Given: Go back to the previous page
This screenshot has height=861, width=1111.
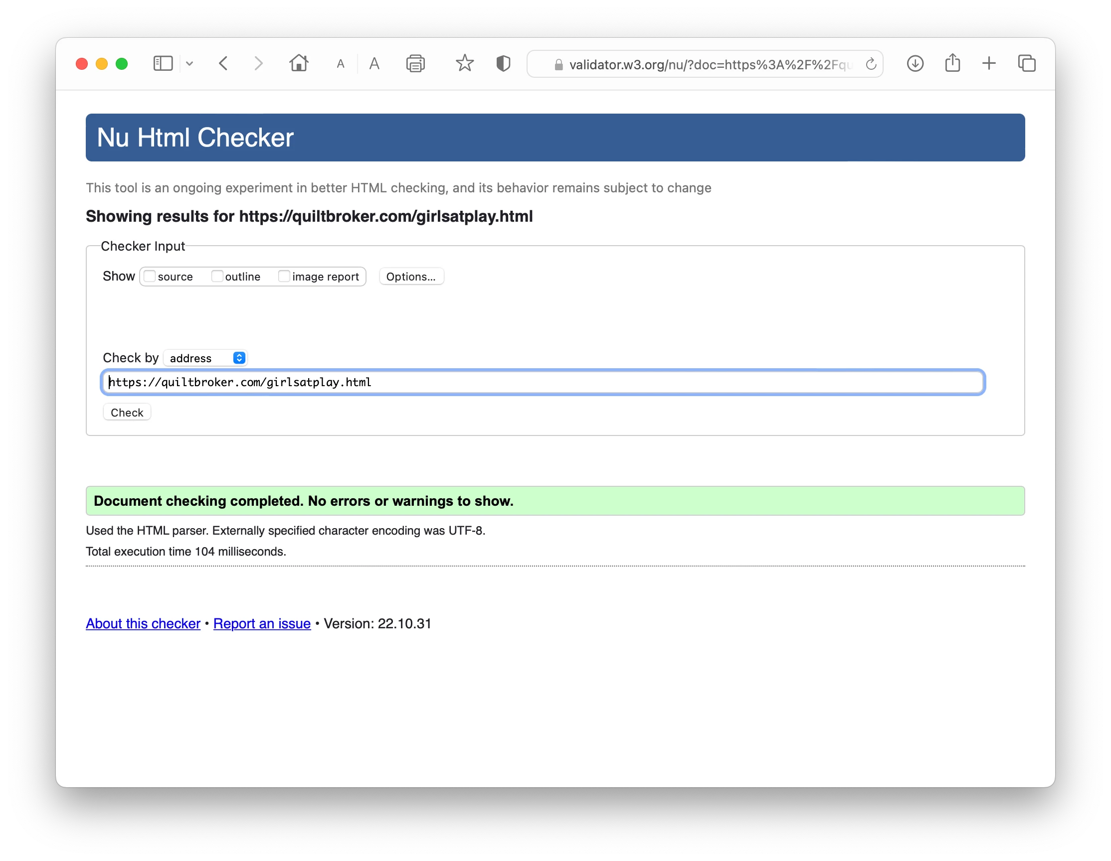Looking at the screenshot, I should 223,64.
